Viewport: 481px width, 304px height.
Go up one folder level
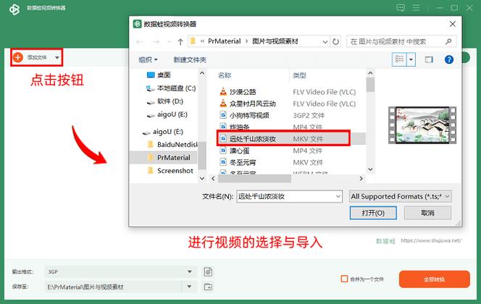pos(180,42)
